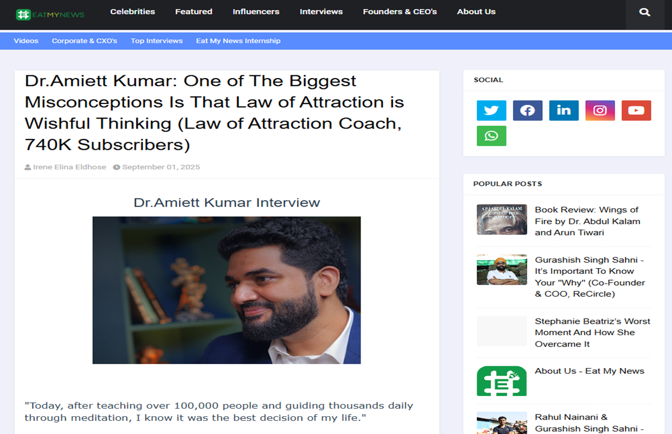Open the search icon in header
The height and width of the screenshot is (434, 672).
[644, 13]
